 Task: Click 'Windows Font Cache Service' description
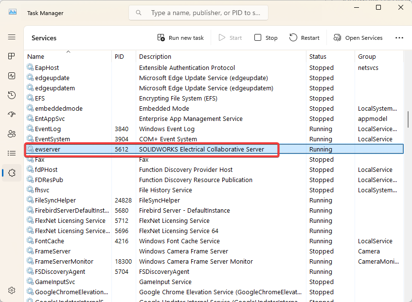point(179,241)
